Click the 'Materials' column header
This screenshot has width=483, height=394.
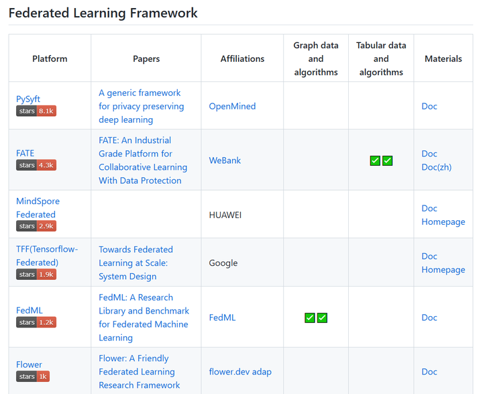[x=443, y=59]
